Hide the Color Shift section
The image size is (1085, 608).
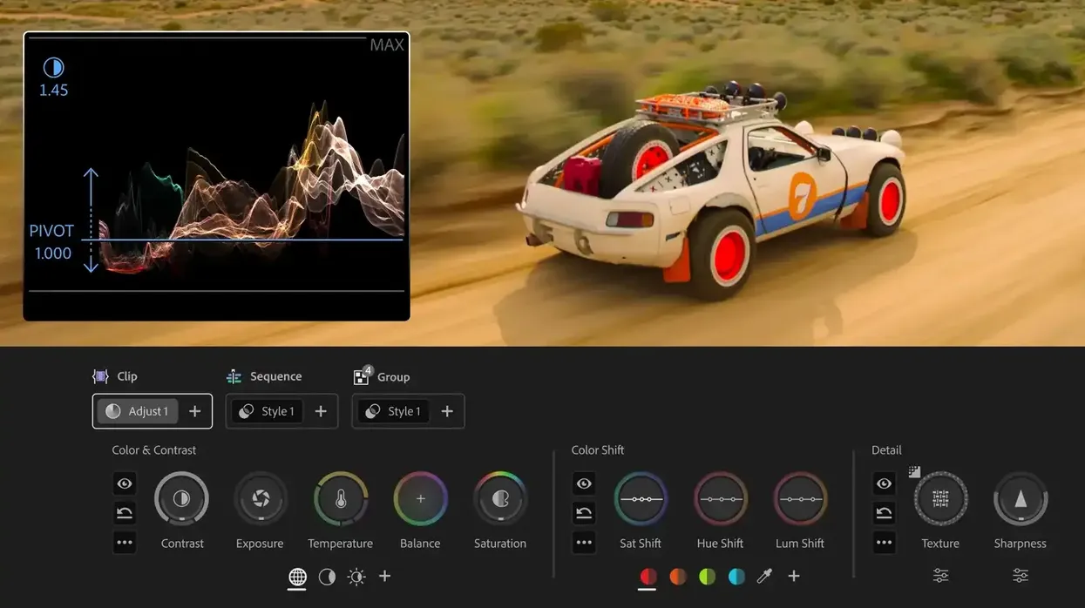pyautogui.click(x=584, y=483)
